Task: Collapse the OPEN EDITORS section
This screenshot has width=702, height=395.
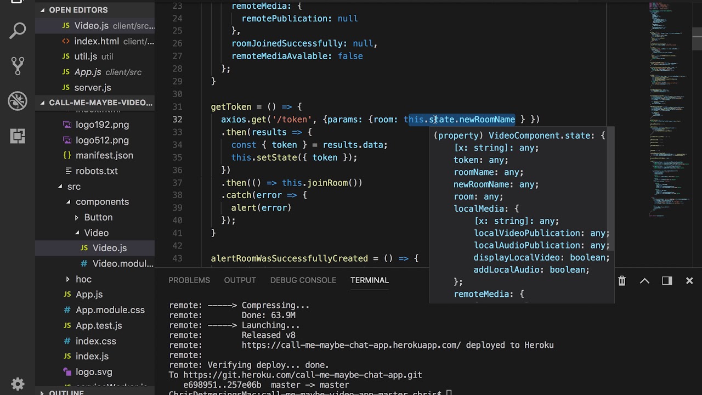Action: [x=43, y=10]
